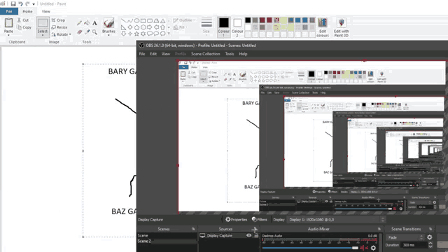Click the Edit colours button
Screen dimensions: 448x252
pyautogui.click(x=323, y=27)
